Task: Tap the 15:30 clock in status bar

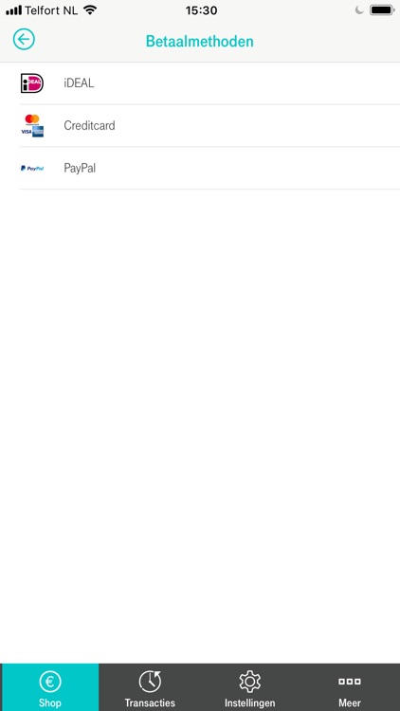Action: pyautogui.click(x=201, y=10)
